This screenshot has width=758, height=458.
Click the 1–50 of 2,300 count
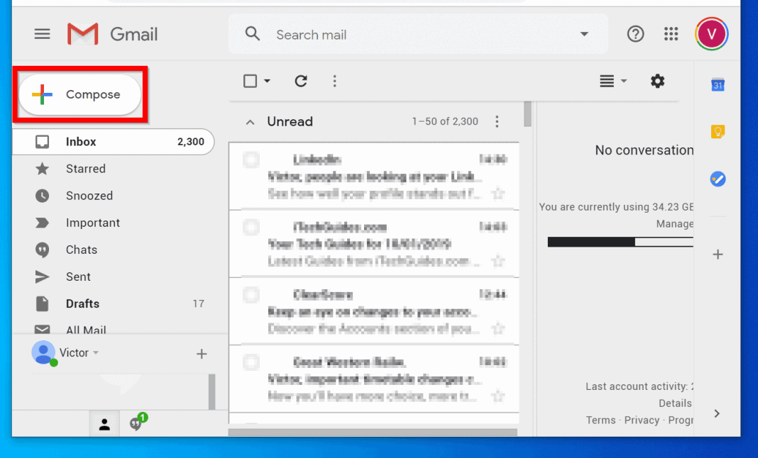[x=445, y=121]
